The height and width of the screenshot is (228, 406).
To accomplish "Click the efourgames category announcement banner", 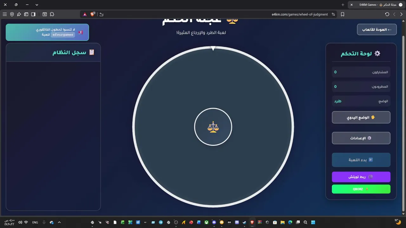I will click(47, 32).
